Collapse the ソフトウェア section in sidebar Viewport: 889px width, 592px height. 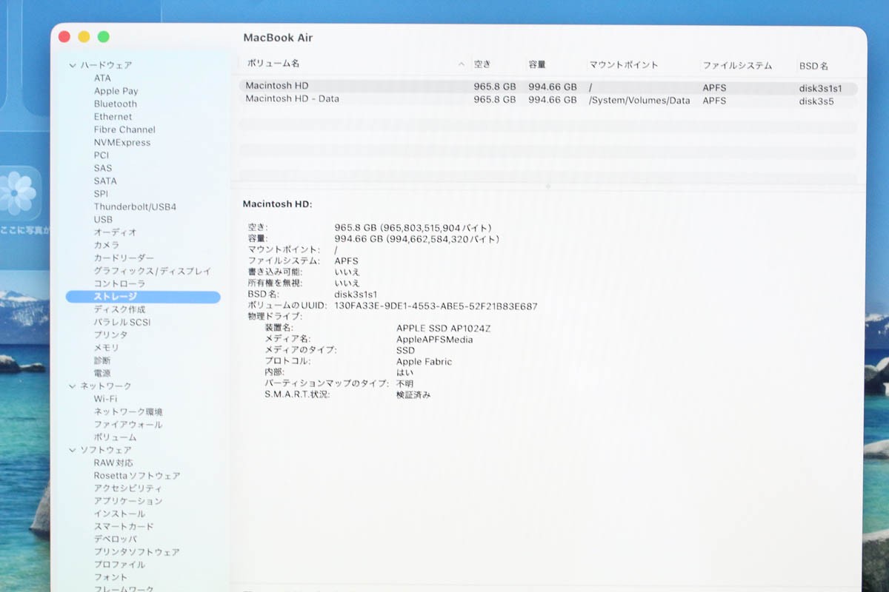(x=73, y=450)
